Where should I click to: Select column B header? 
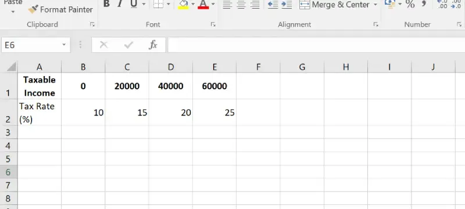(83, 67)
